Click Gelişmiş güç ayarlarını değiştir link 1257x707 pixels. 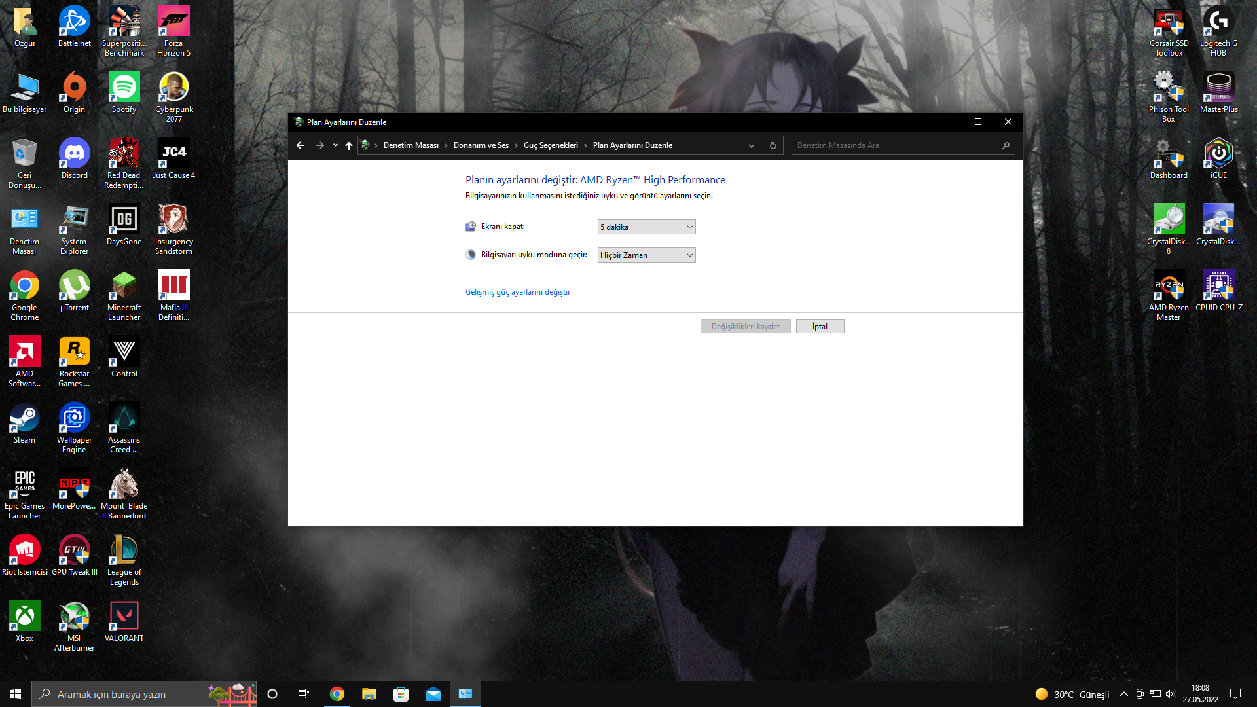click(x=517, y=292)
